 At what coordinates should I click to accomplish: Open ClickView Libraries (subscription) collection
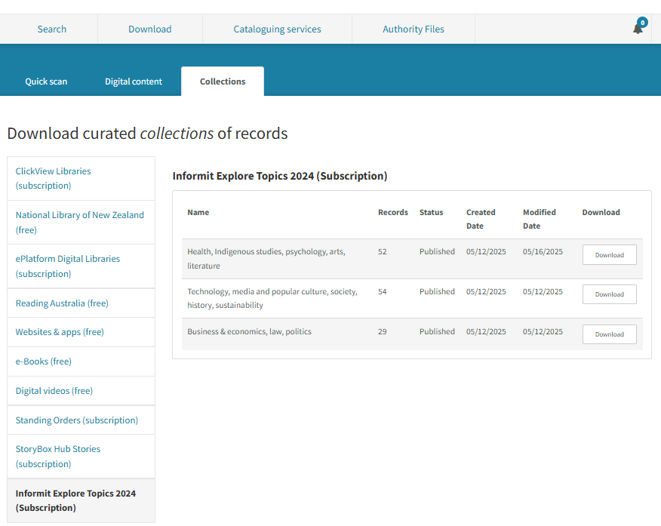(x=54, y=178)
